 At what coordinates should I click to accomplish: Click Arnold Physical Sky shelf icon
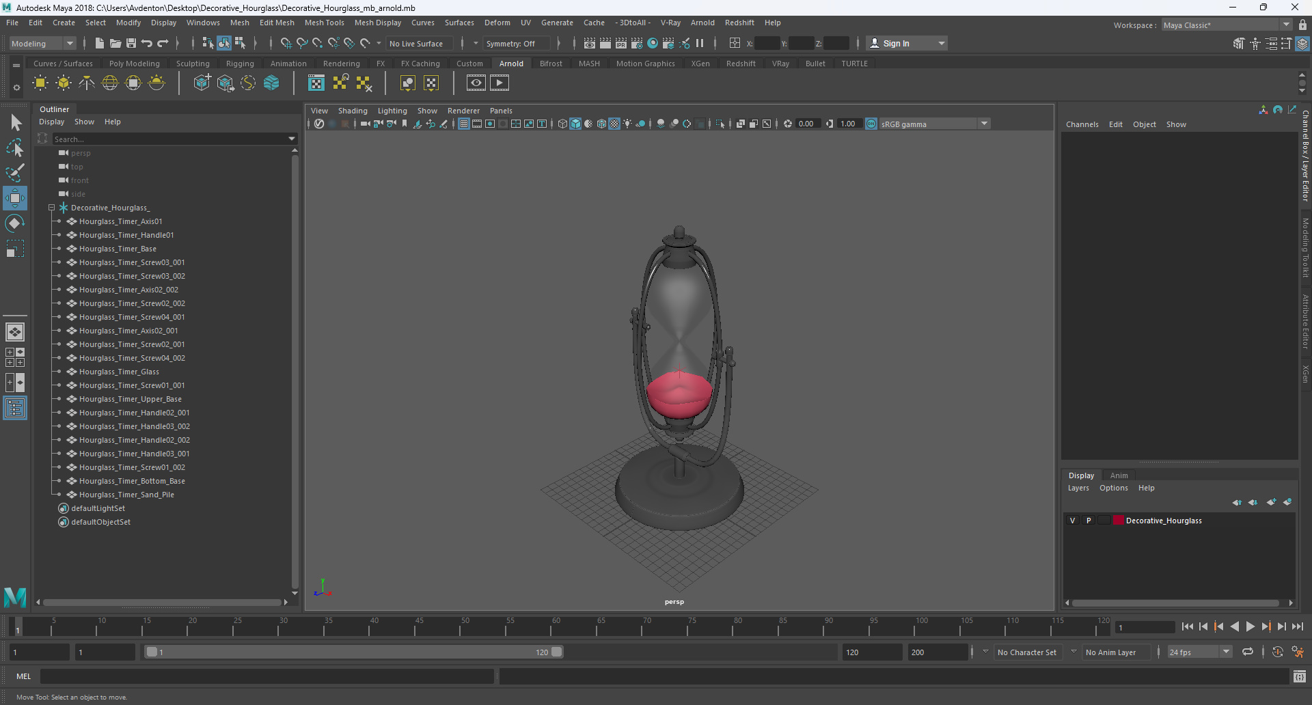(x=156, y=83)
